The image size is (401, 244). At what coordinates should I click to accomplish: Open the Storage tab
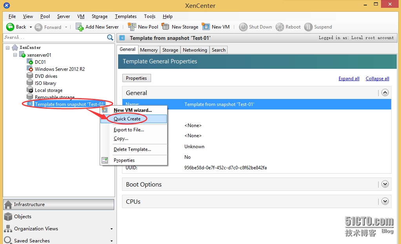click(x=170, y=50)
